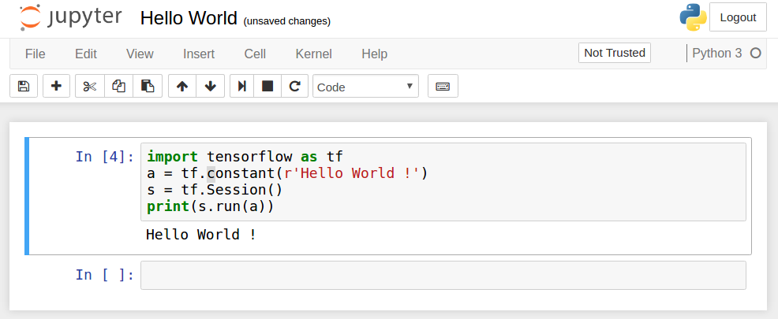Screen dimensions: 778x319
Task: Open the cell type dropdown showing Code
Action: [365, 86]
